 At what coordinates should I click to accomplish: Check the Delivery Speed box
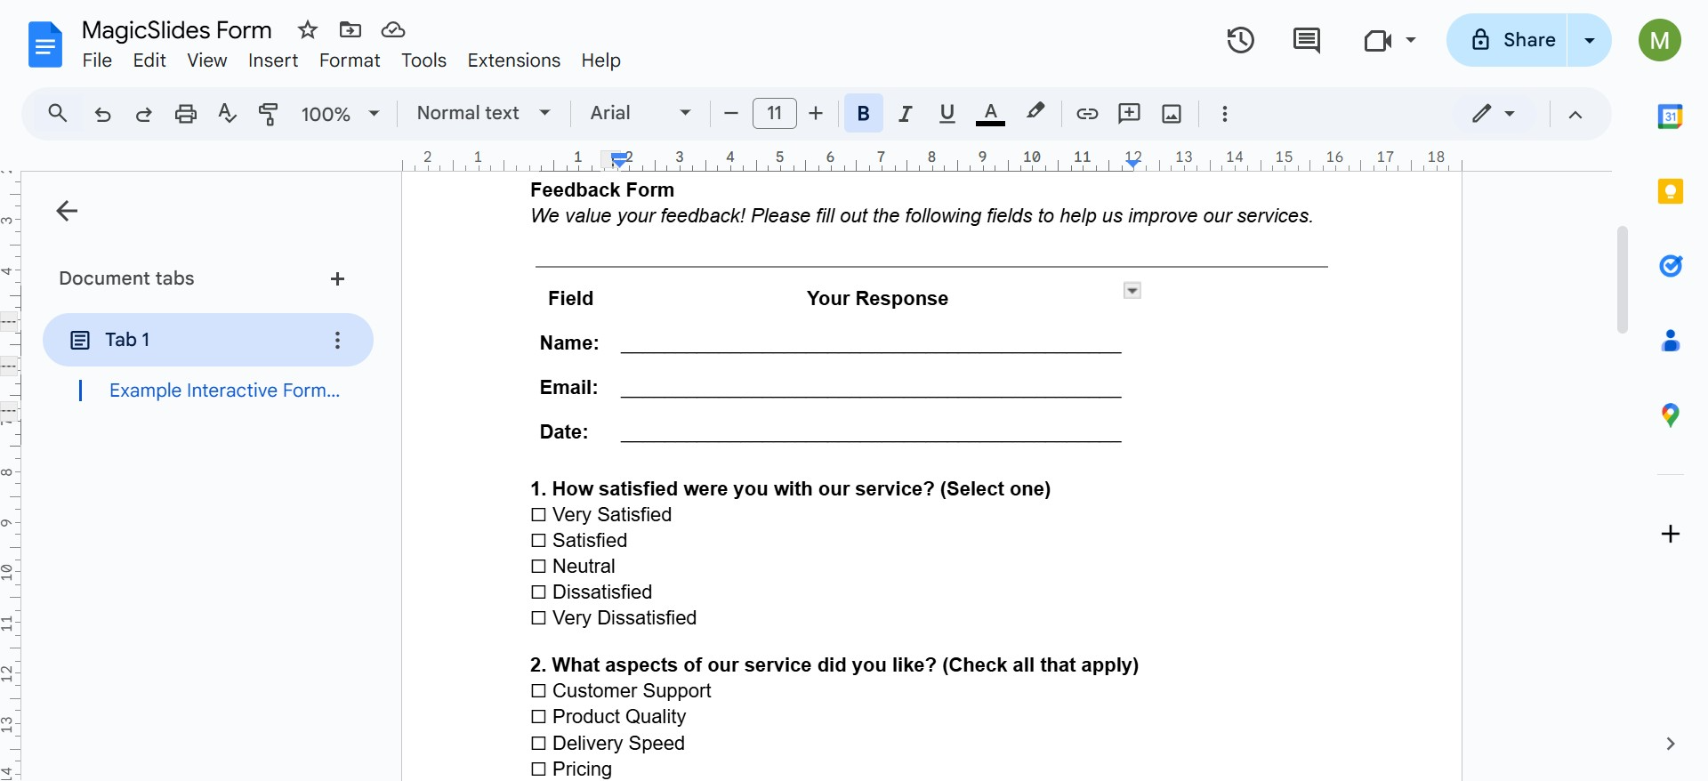[538, 744]
